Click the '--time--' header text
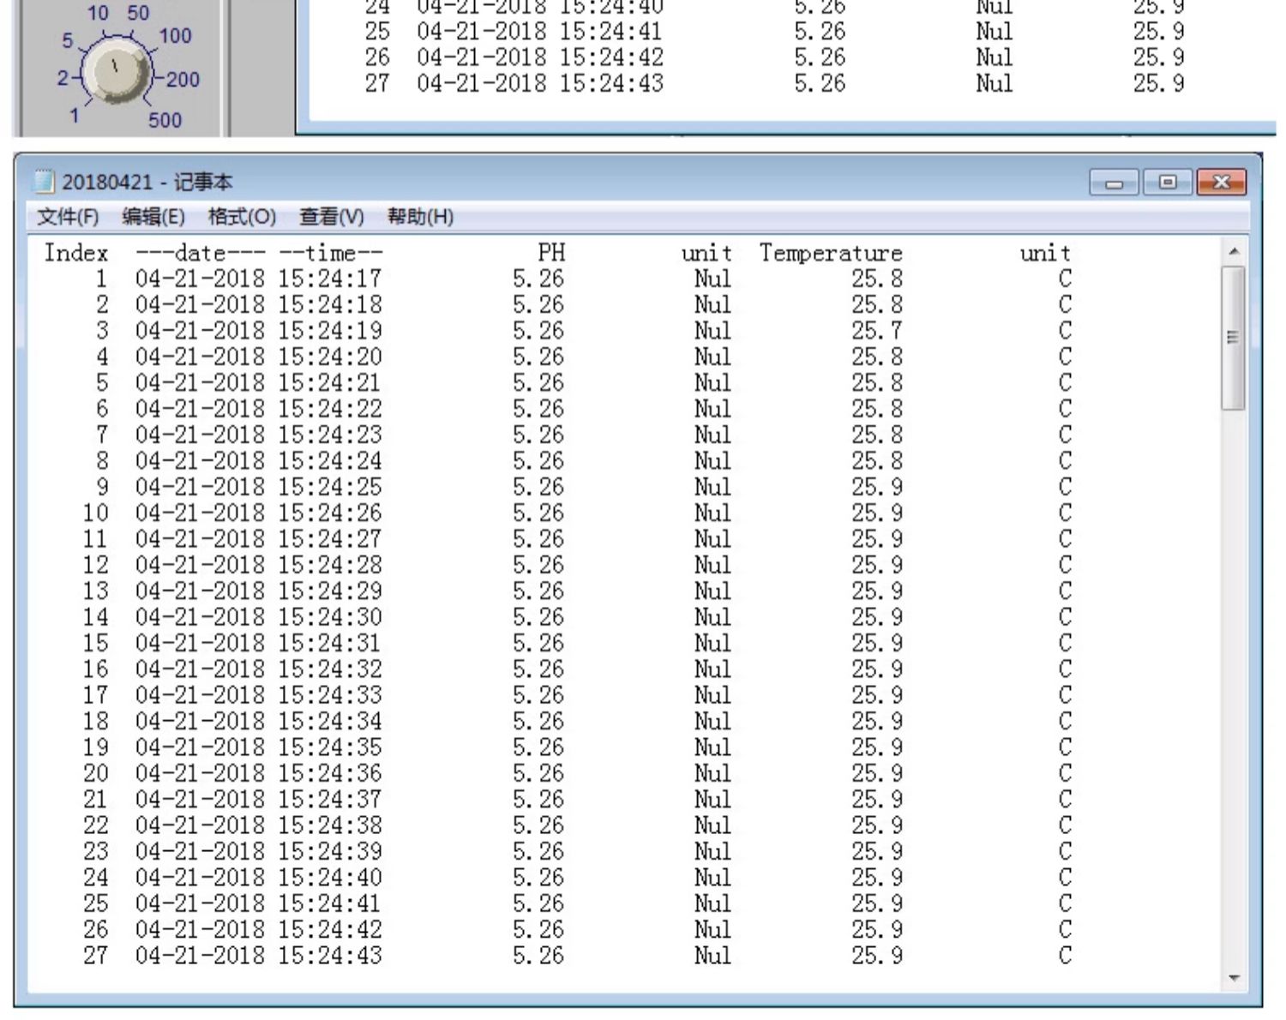1286x1020 pixels. pyautogui.click(x=331, y=253)
